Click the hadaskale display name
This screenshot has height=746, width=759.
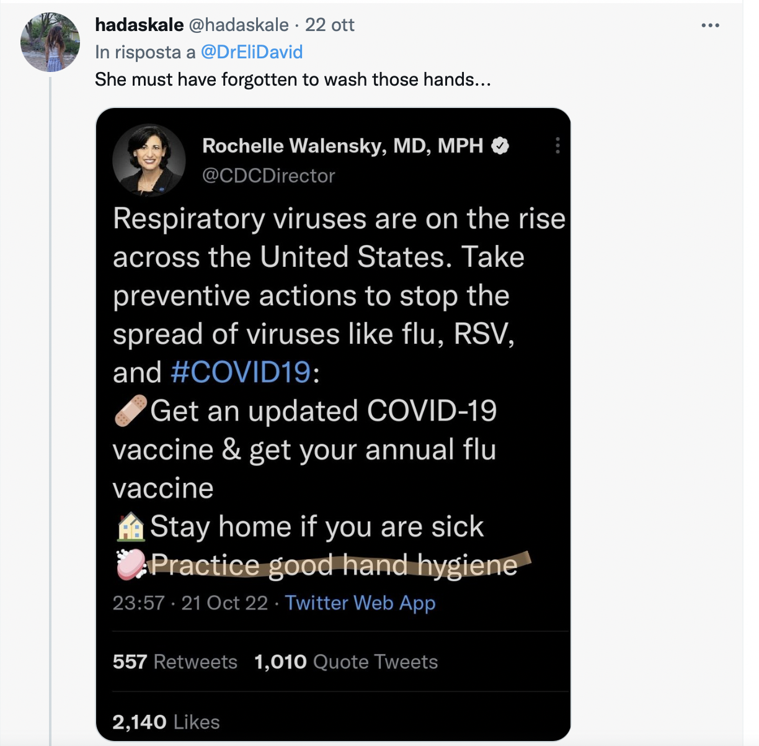[x=140, y=25]
